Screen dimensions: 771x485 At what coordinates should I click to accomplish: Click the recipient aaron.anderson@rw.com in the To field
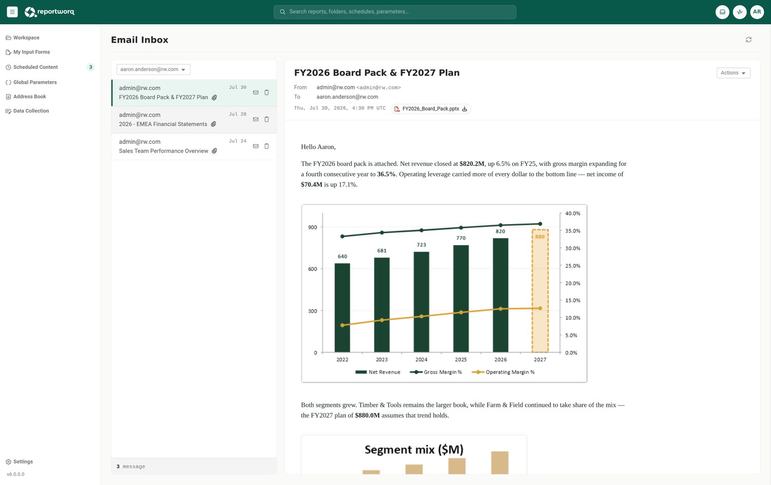point(347,97)
